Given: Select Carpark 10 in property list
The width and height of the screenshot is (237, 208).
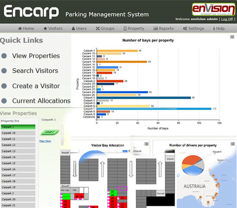Looking at the screenshot, I should pos(18,133).
